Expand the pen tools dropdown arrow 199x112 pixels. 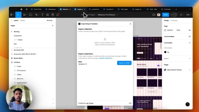39,15
